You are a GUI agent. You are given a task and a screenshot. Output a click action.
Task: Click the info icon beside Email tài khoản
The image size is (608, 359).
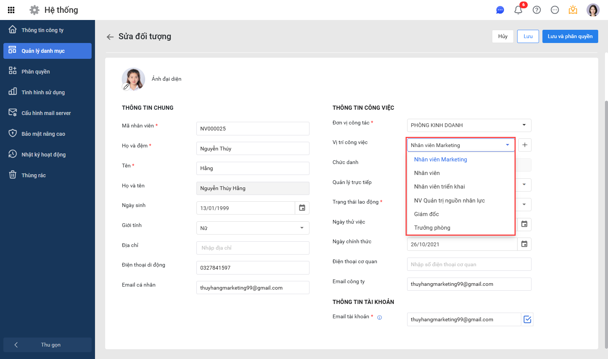(x=380, y=318)
